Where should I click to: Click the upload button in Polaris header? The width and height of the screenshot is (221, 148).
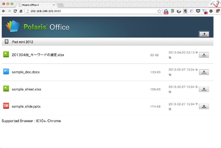(204, 34)
